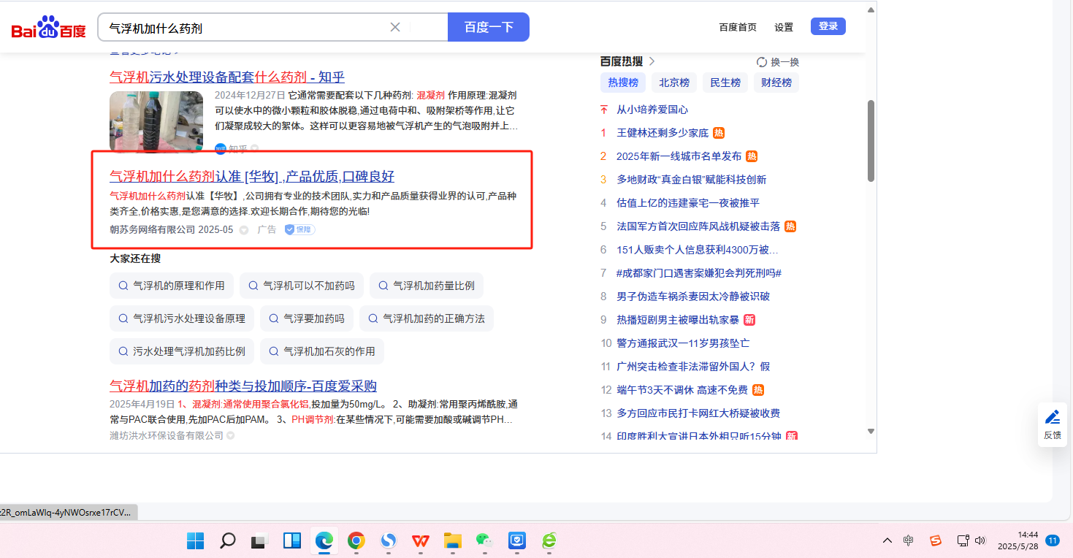Image resolution: width=1073 pixels, height=558 pixels.
Task: Refresh hot searches with 换一换
Action: (778, 62)
